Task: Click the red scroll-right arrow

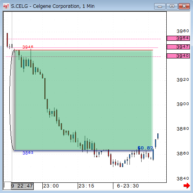Action: point(187,186)
